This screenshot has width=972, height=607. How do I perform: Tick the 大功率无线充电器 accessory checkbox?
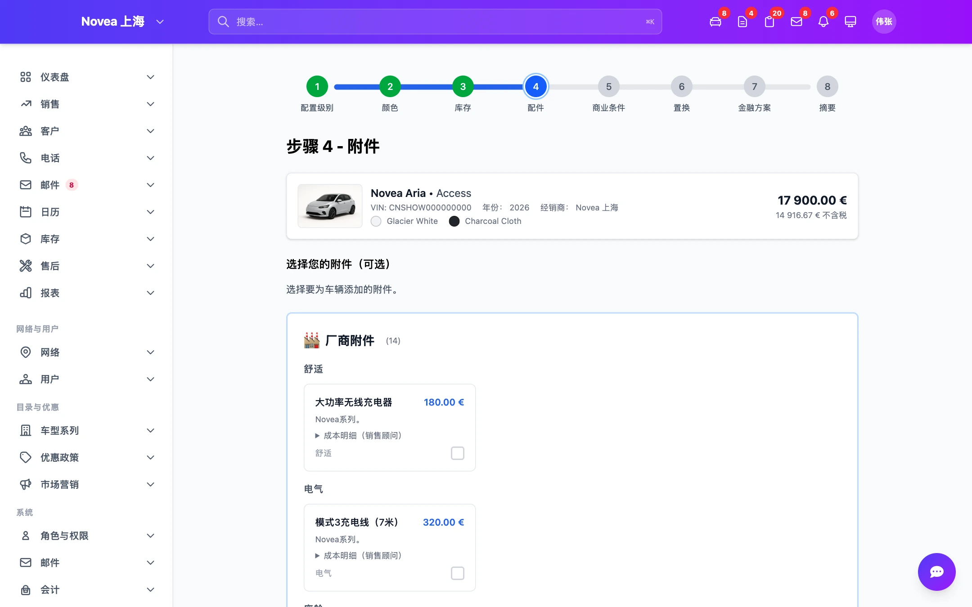[458, 453]
